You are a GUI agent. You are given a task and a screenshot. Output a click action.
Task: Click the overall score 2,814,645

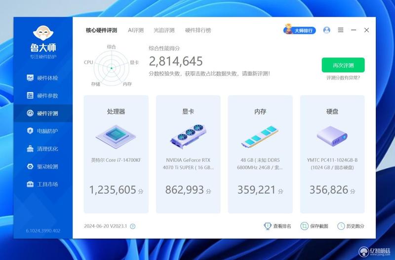[x=176, y=61]
